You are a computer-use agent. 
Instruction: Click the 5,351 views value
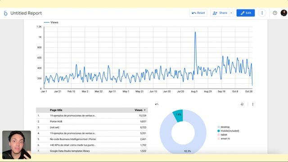[143, 133]
